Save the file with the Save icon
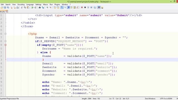 pyautogui.click(x=5, y=7)
